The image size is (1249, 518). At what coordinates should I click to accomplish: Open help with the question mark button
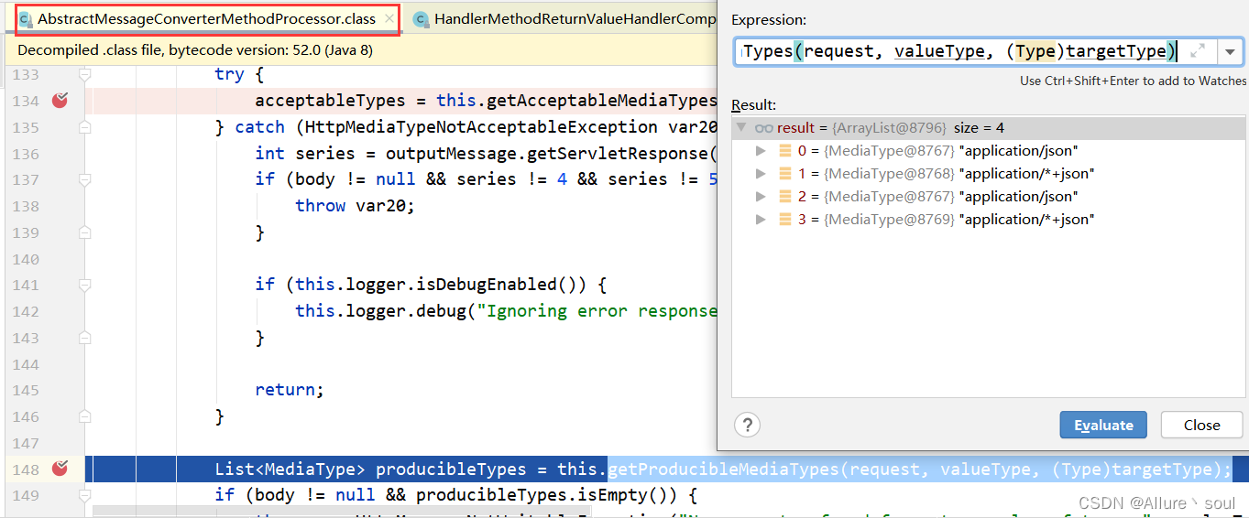[748, 425]
